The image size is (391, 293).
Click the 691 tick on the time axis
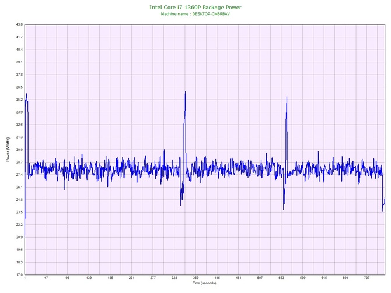click(345, 278)
